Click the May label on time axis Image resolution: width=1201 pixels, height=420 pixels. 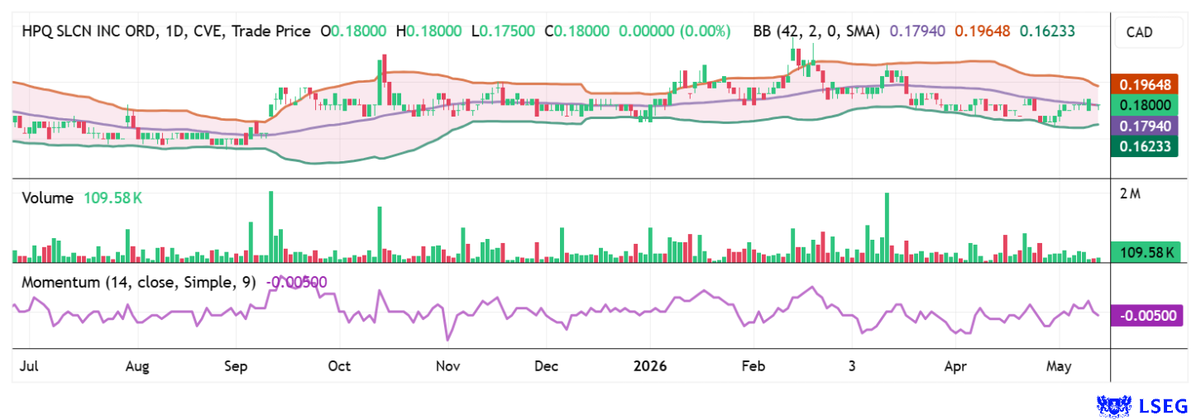pos(1060,365)
